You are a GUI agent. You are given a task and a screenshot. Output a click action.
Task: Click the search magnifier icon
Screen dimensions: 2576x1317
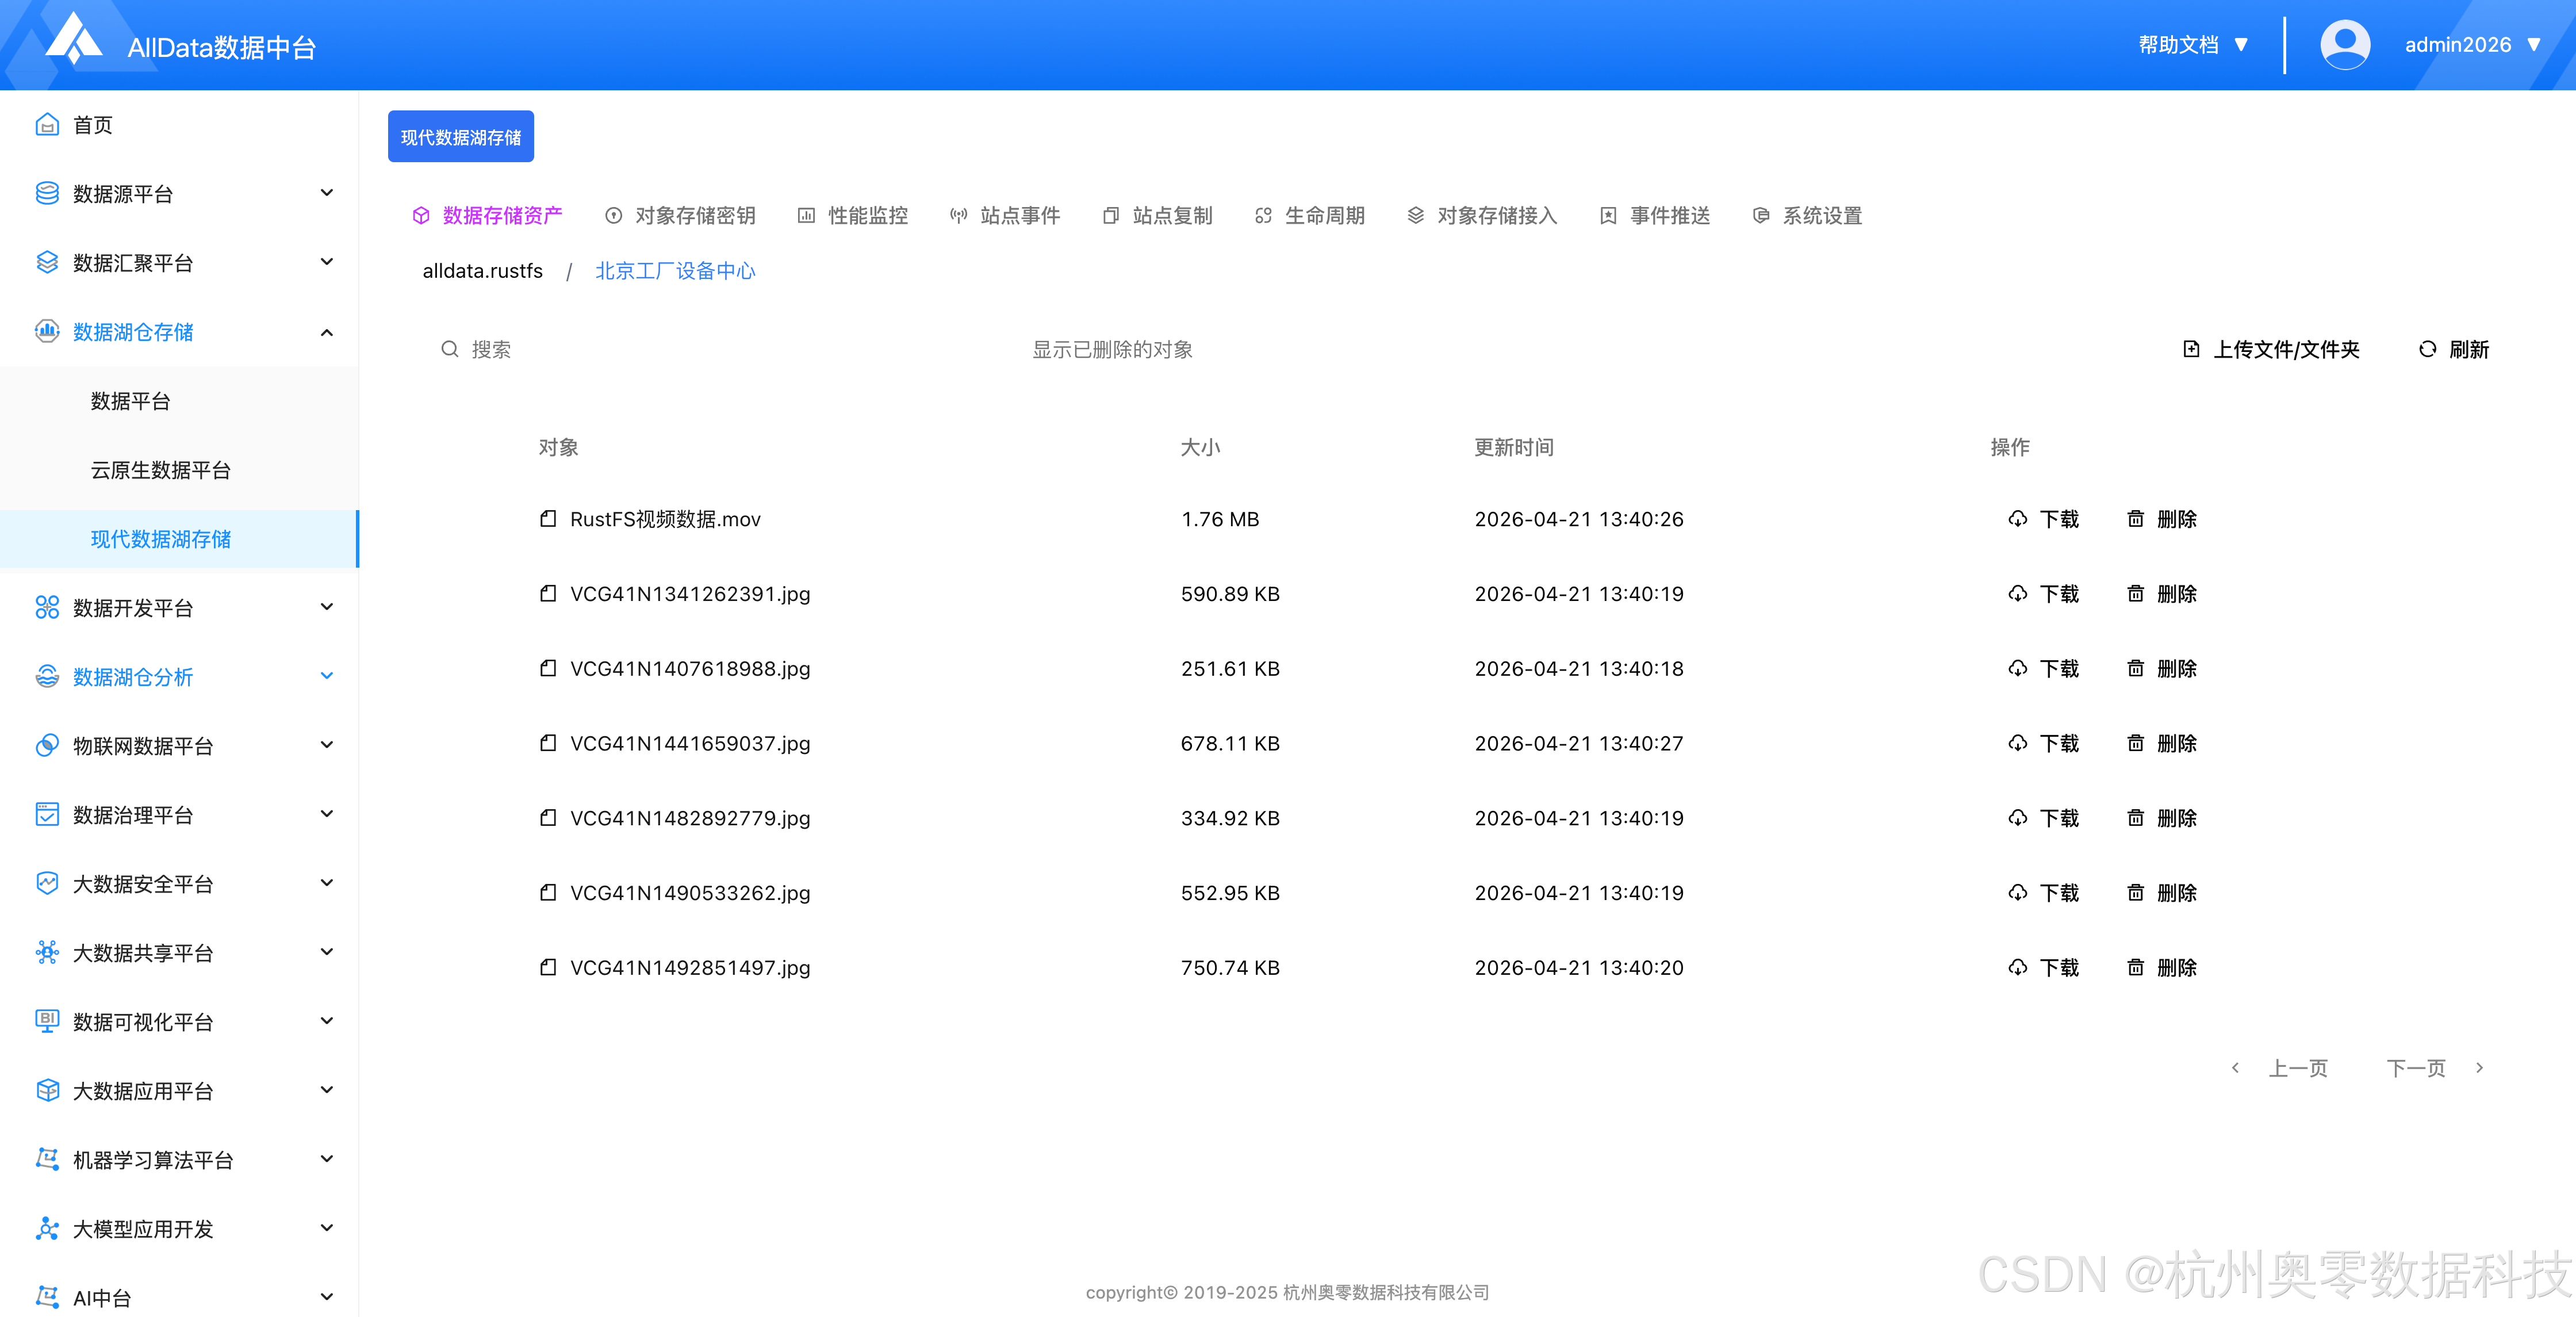[450, 349]
